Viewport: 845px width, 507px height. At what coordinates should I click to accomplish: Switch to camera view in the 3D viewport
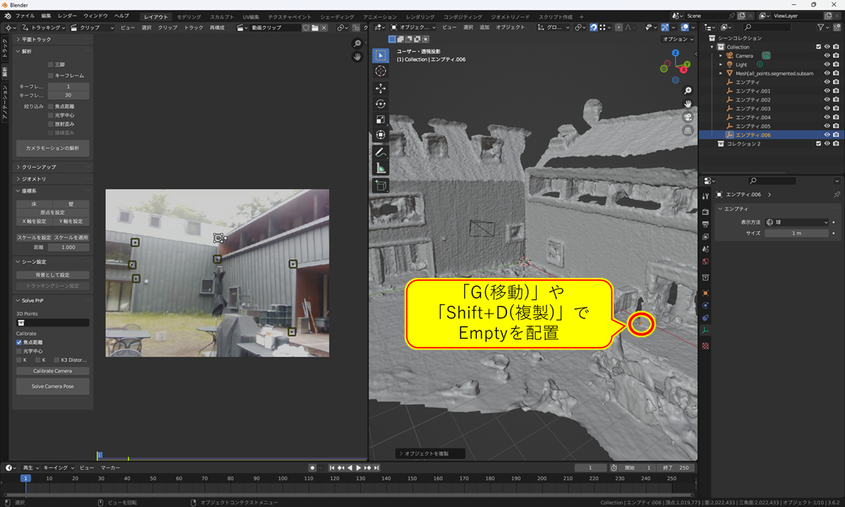(688, 117)
